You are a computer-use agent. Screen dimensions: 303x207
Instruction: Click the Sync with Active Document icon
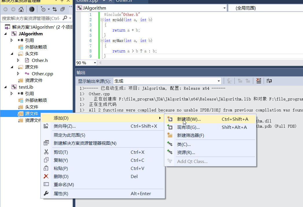(55, 9)
